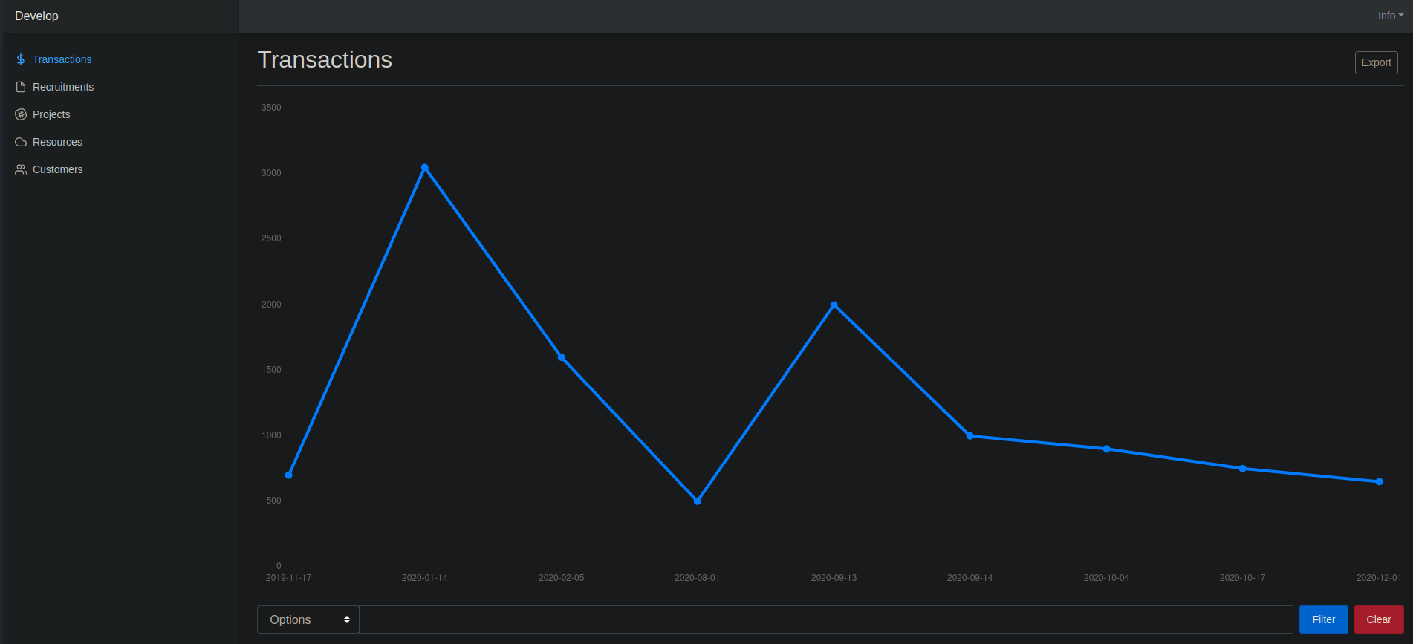
Task: Open the Options select dropdown
Action: 308,619
